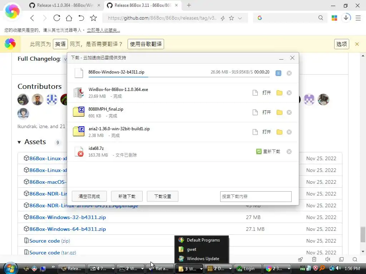The image size is (366, 274).
Task: Close the Release 86Box 3.11 tab
Action: [x=177, y=5]
